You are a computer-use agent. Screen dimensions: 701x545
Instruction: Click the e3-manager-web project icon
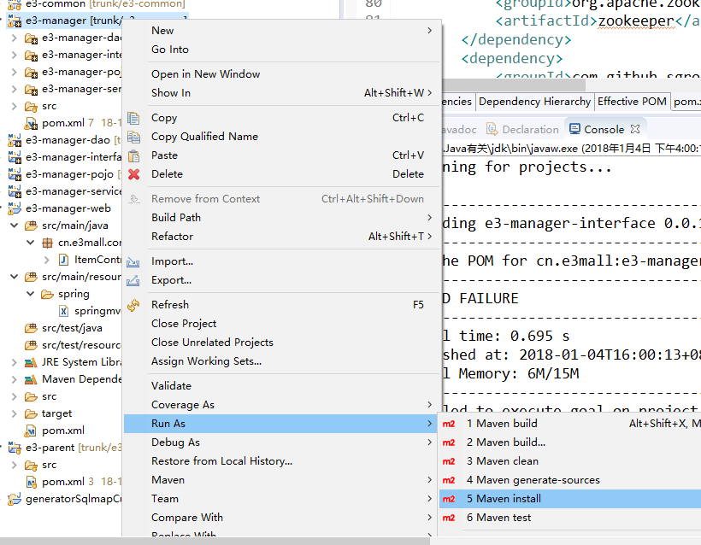coord(15,208)
